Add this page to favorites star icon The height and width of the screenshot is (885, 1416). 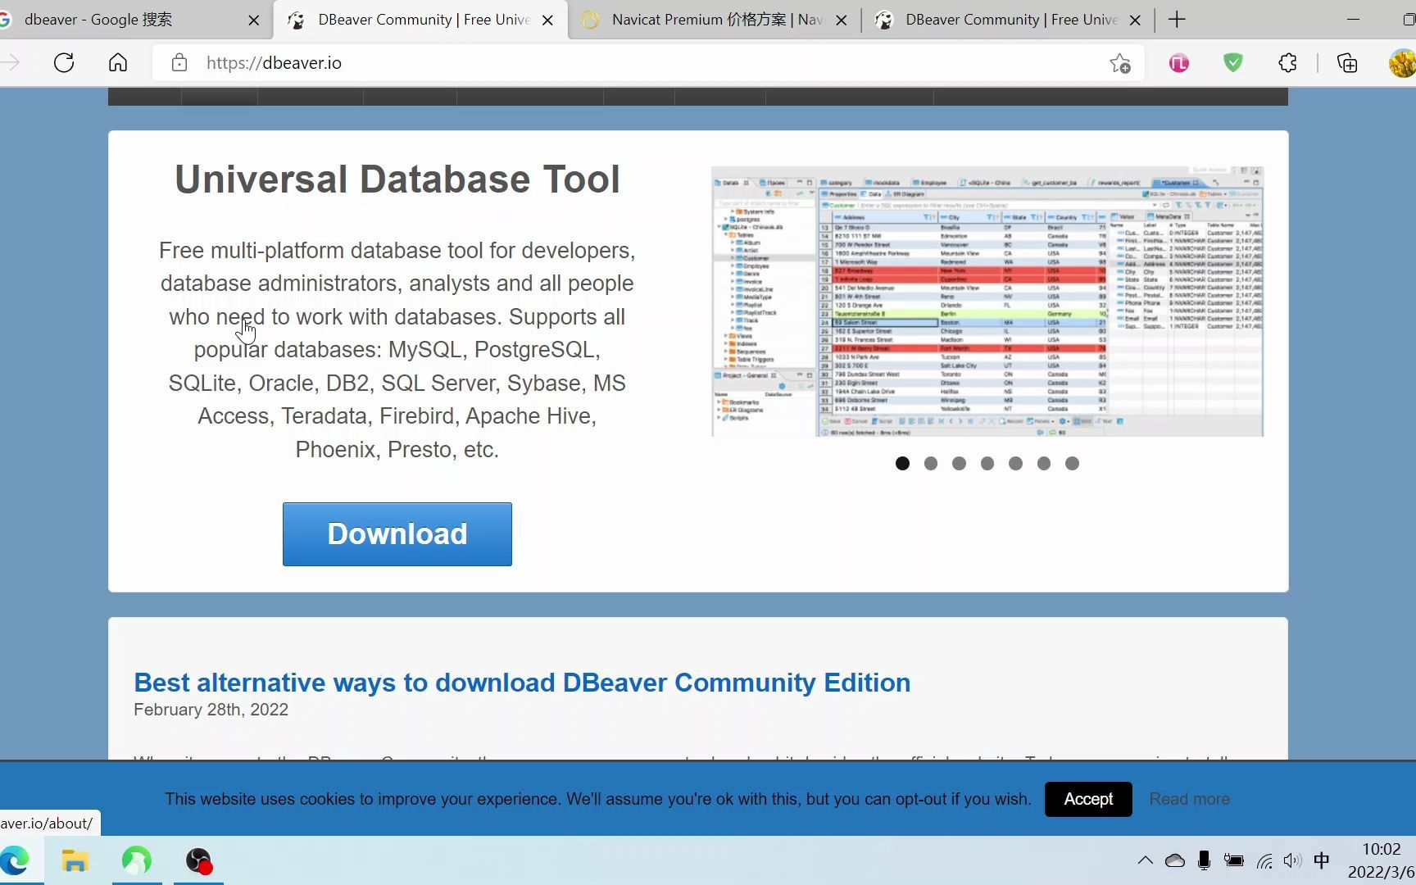[1120, 63]
